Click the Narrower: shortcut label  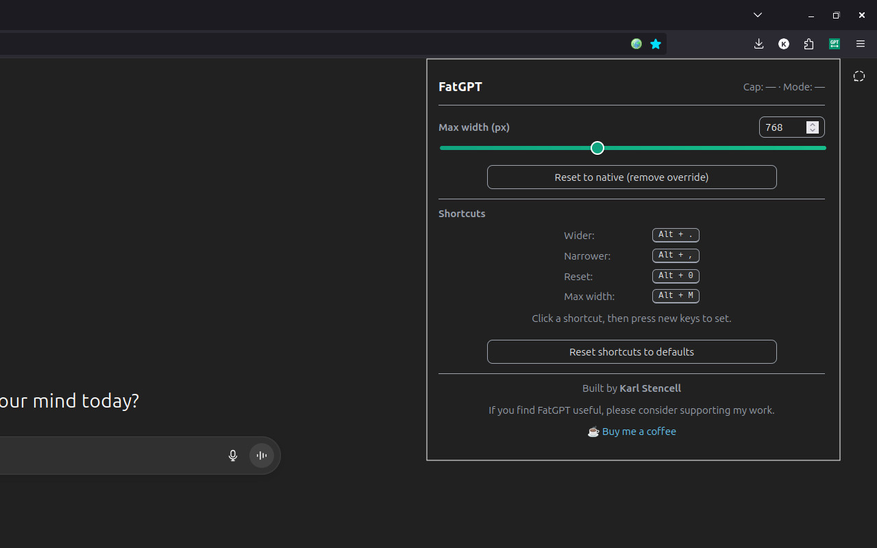(587, 256)
